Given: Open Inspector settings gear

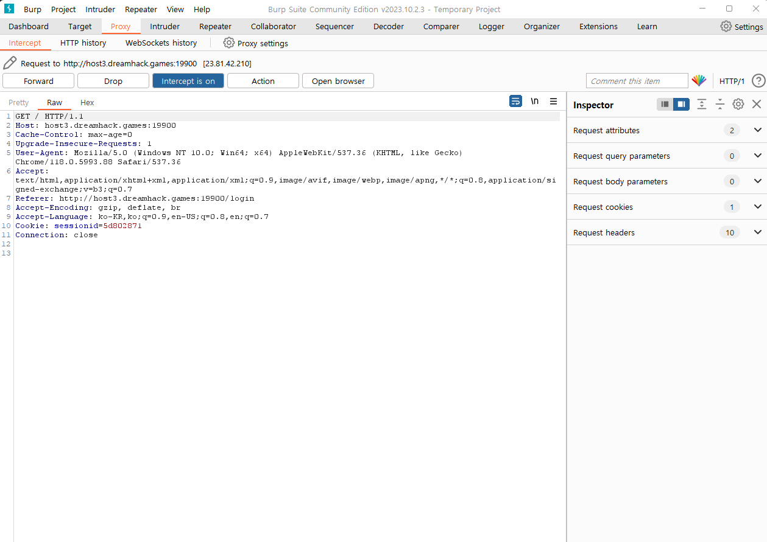Looking at the screenshot, I should tap(738, 105).
